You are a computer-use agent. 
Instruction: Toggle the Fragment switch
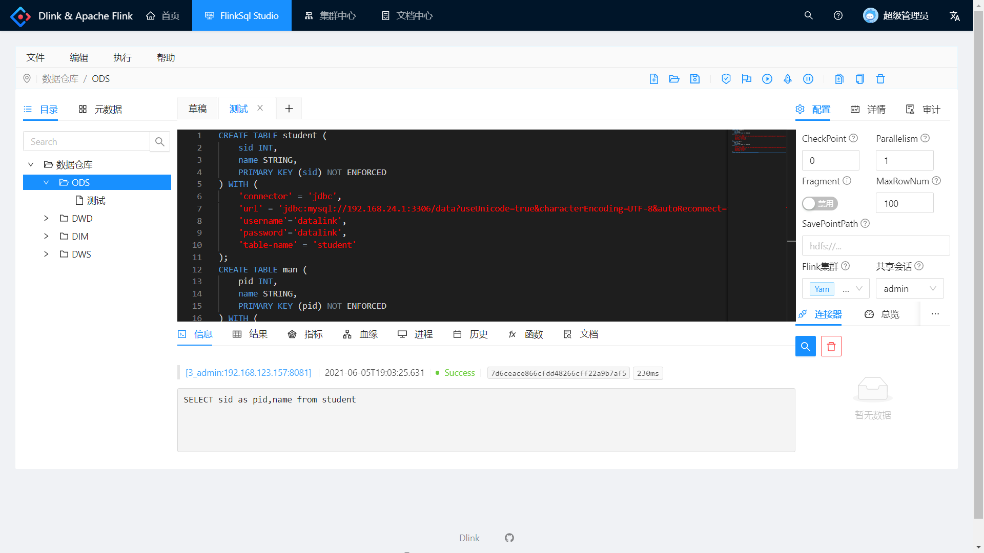pos(819,204)
